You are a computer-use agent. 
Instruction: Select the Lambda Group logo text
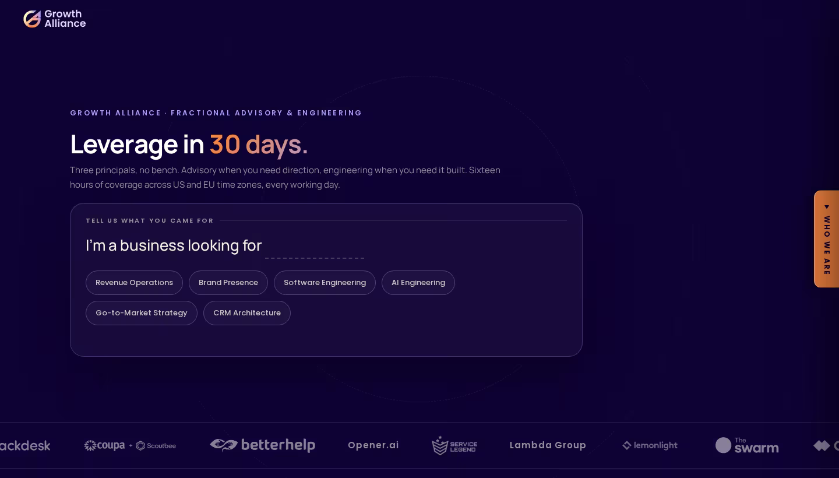click(x=548, y=445)
